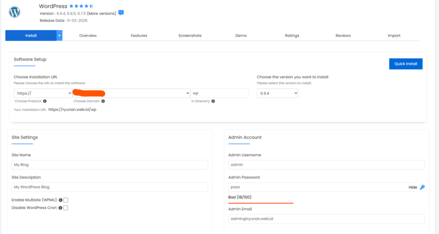Focus the Site Description field

[x=109, y=187]
